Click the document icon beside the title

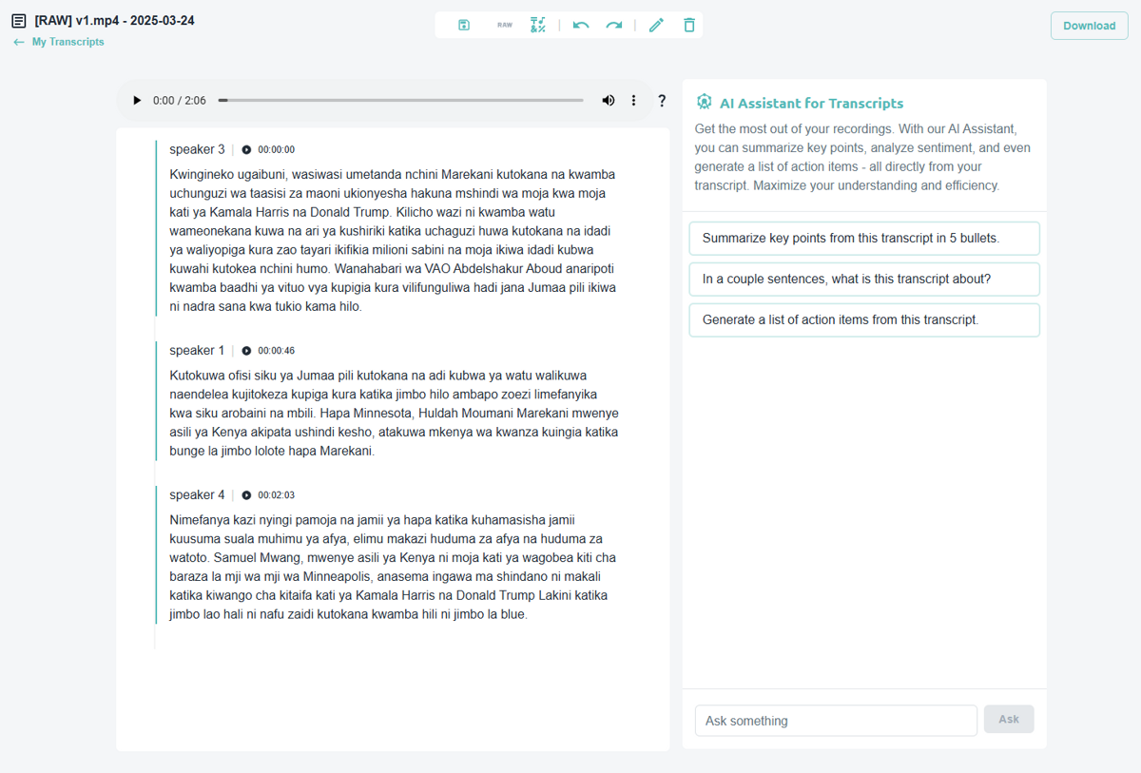click(19, 20)
